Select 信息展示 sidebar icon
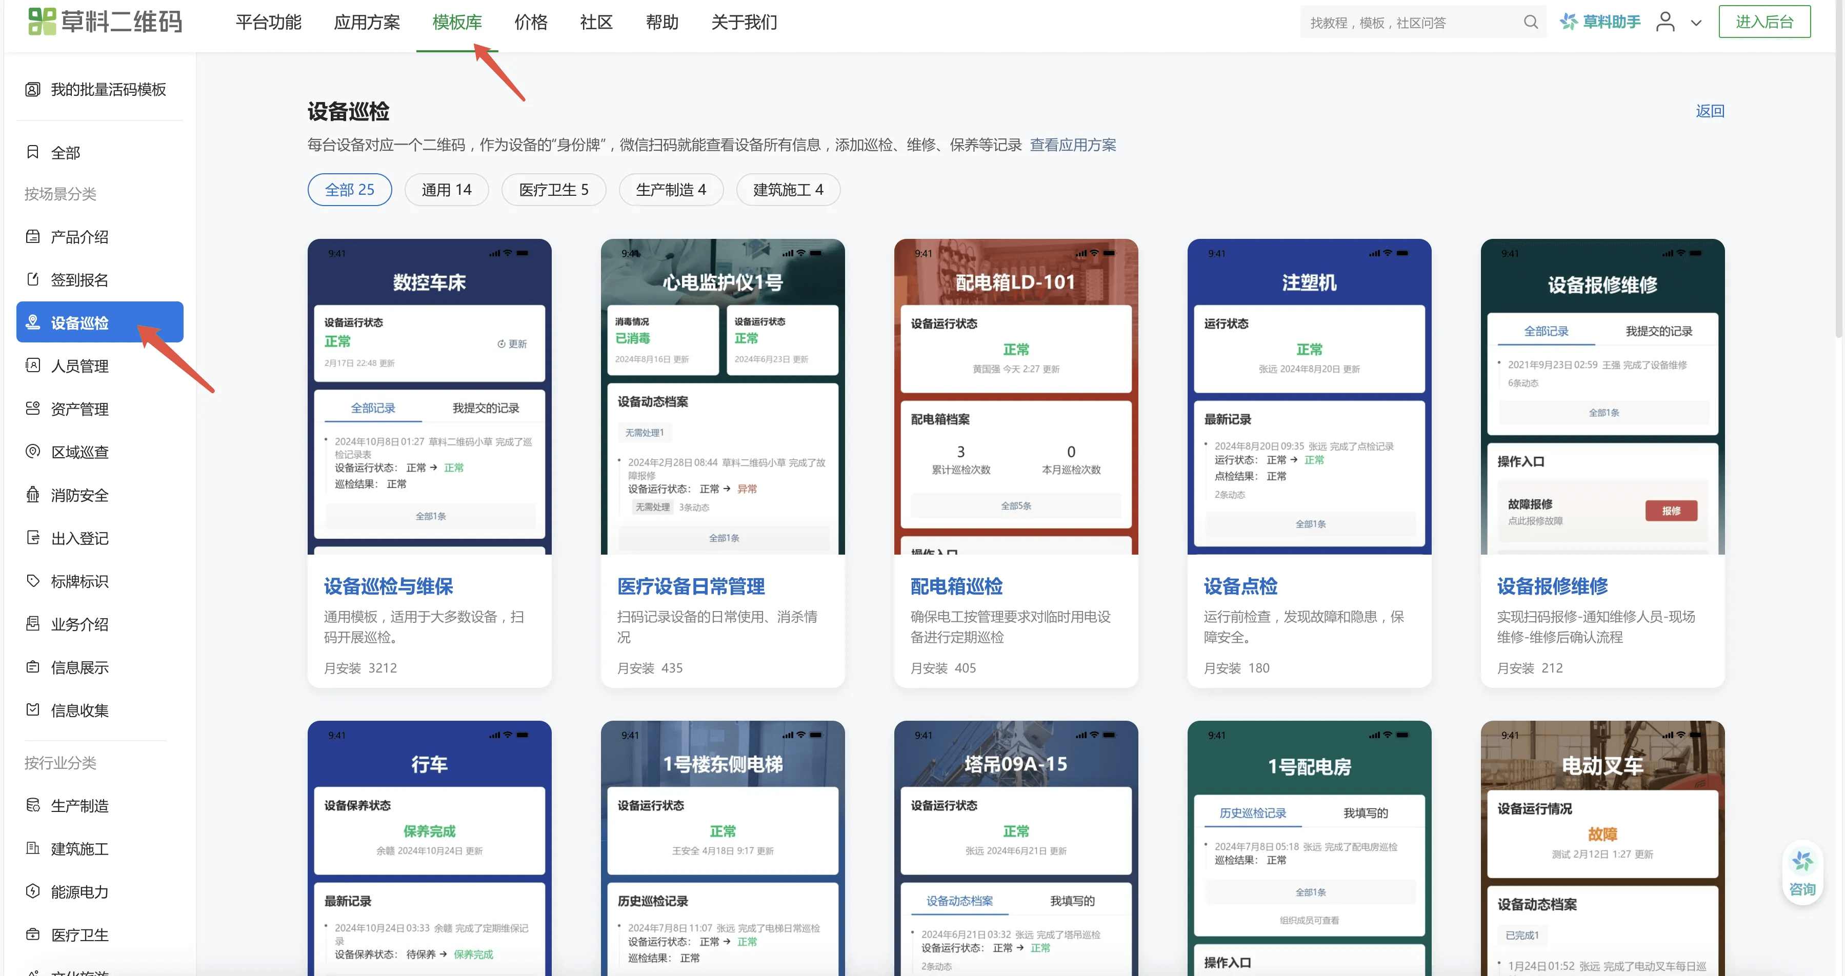The height and width of the screenshot is (976, 1845). pos(33,667)
